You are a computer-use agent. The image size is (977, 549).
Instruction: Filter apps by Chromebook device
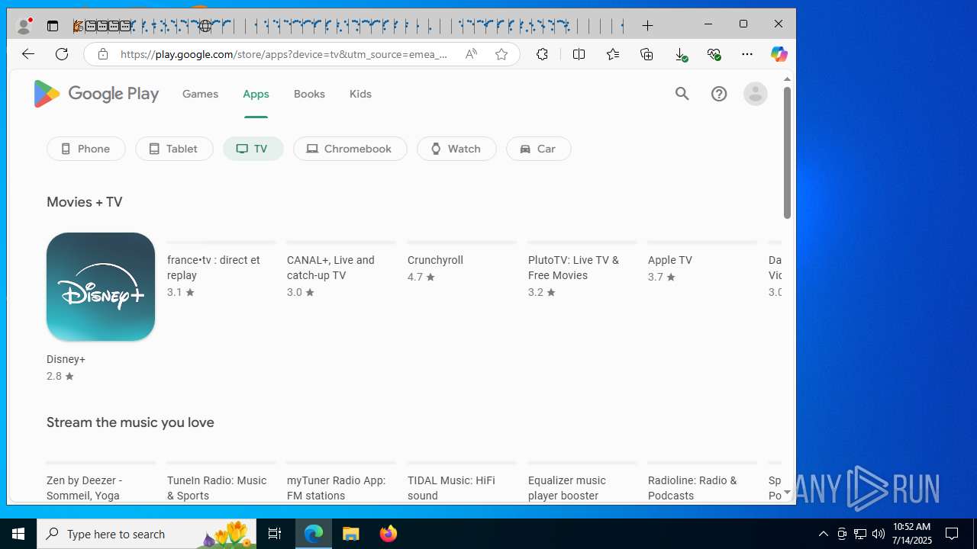pyautogui.click(x=350, y=149)
